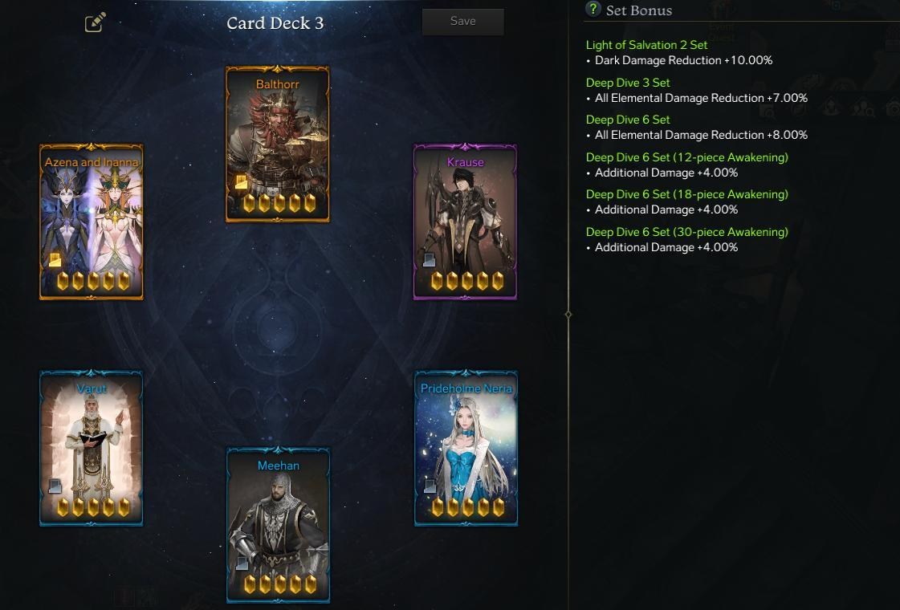Select the Prideholme Neria card
Viewport: 900px width, 610px height.
click(x=466, y=448)
